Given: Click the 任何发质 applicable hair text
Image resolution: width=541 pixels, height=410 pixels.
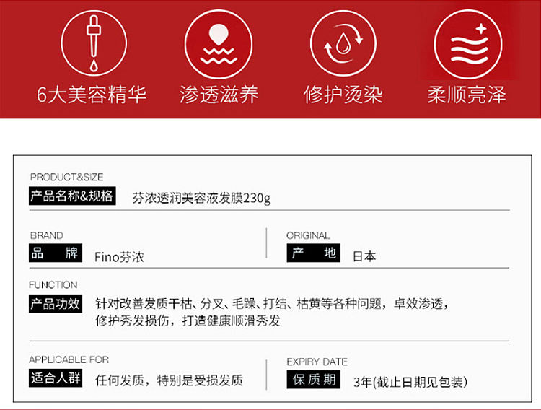Looking at the screenshot, I should (x=169, y=380).
